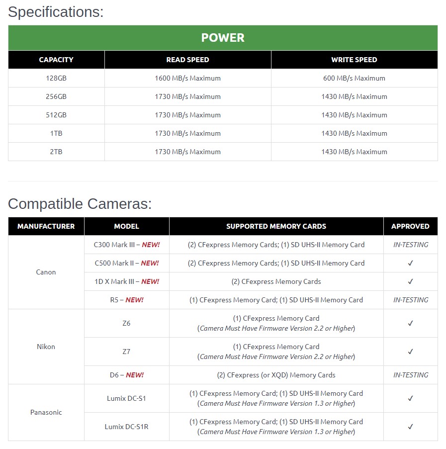The height and width of the screenshot is (449, 446).
Task: Select the 2TB capacity cell
Action: click(x=56, y=152)
